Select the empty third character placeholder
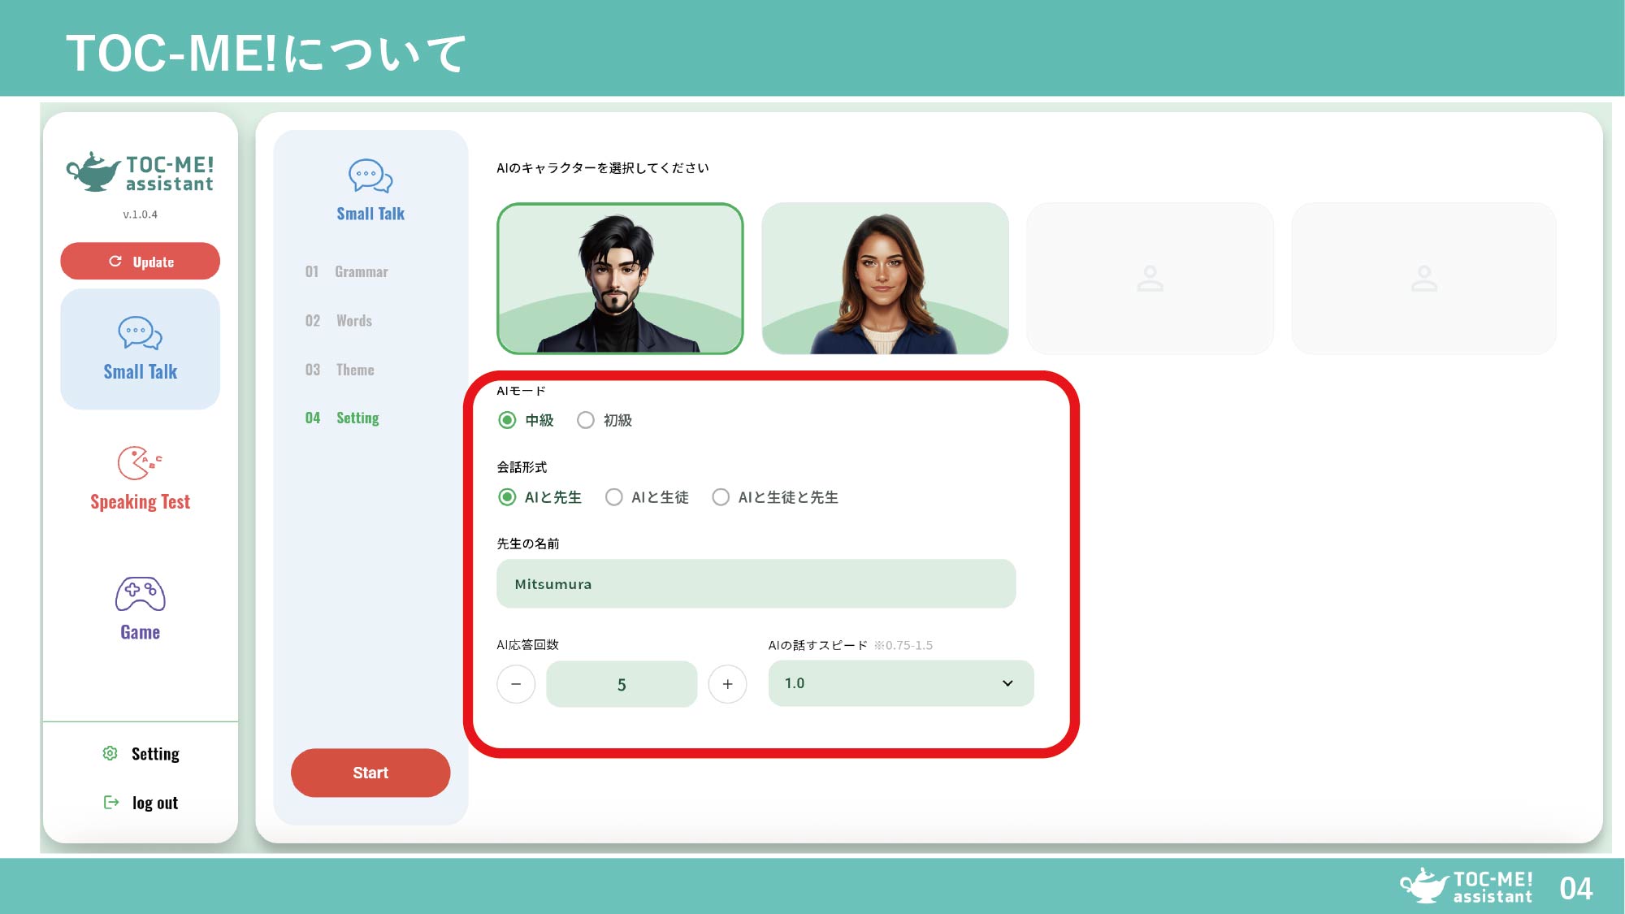This screenshot has width=1625, height=914. [1149, 279]
